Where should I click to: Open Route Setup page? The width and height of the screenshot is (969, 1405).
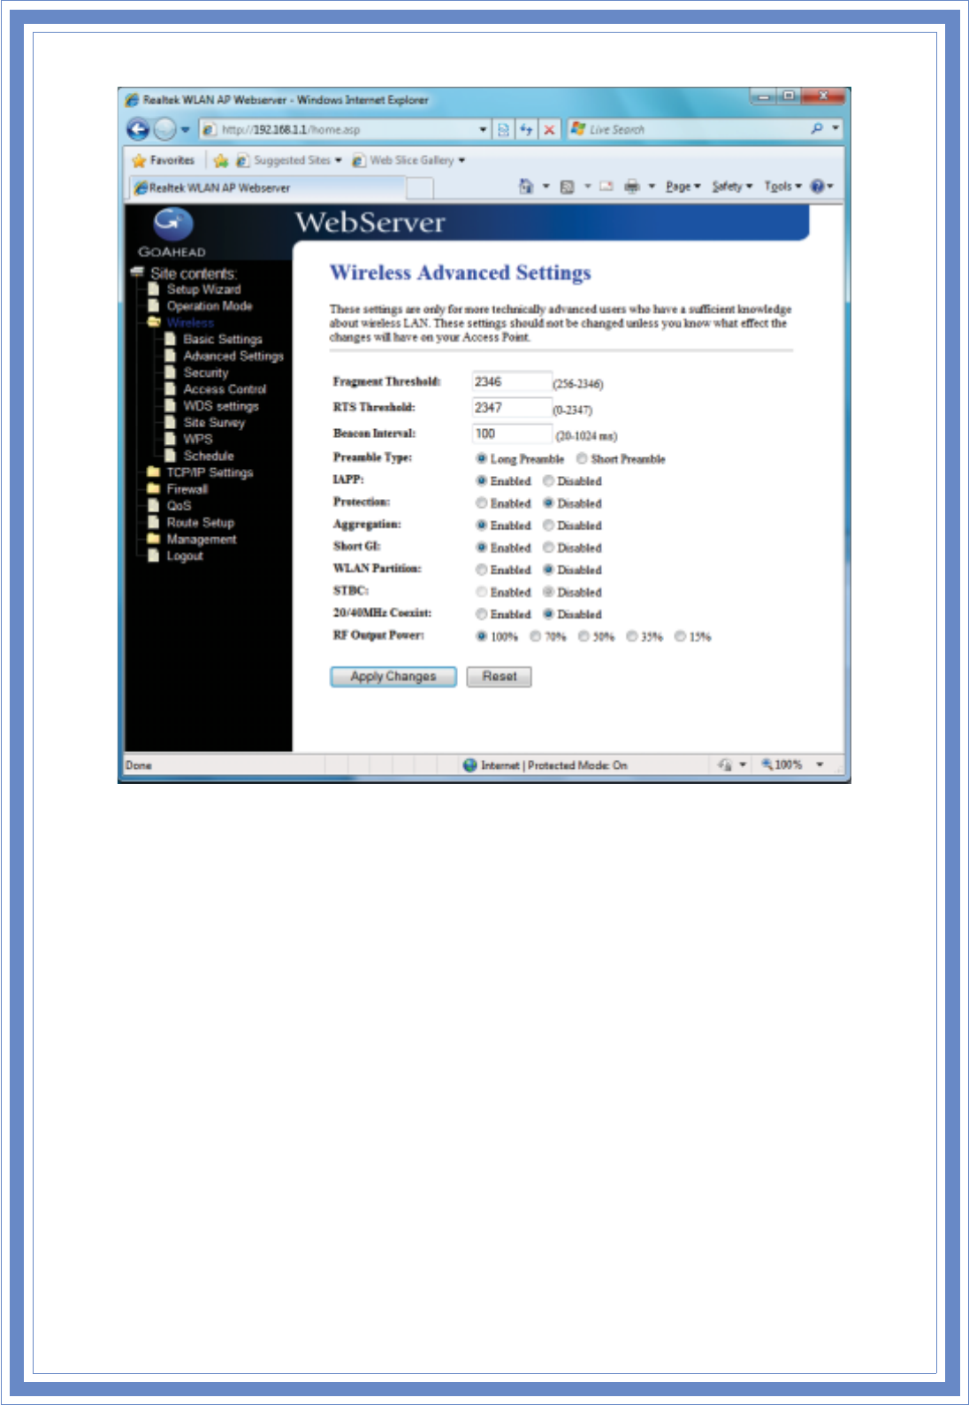click(201, 523)
